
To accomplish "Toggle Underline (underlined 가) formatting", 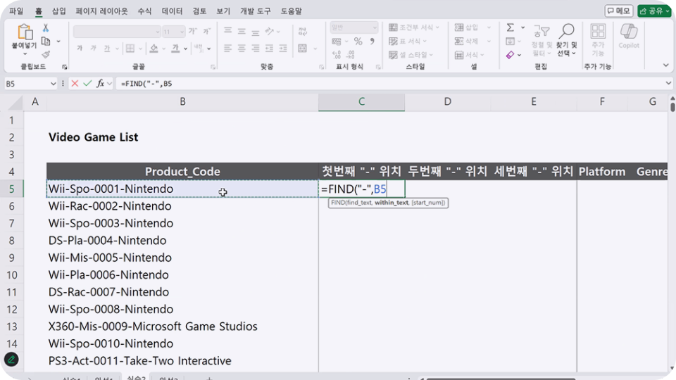I will click(107, 49).
